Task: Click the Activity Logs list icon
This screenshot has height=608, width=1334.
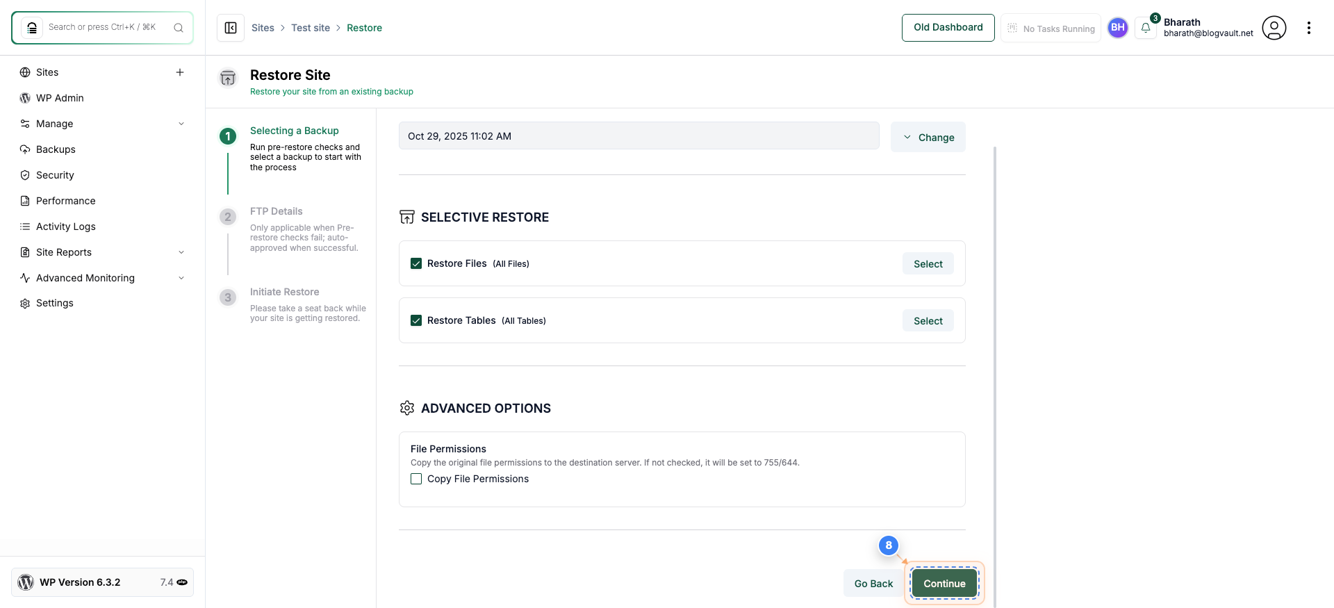Action: tap(25, 227)
